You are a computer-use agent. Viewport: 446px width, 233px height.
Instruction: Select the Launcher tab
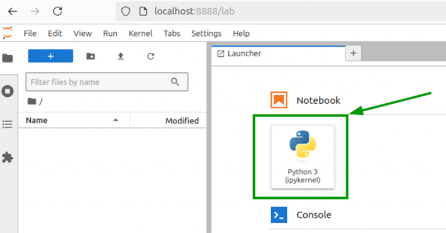click(244, 53)
